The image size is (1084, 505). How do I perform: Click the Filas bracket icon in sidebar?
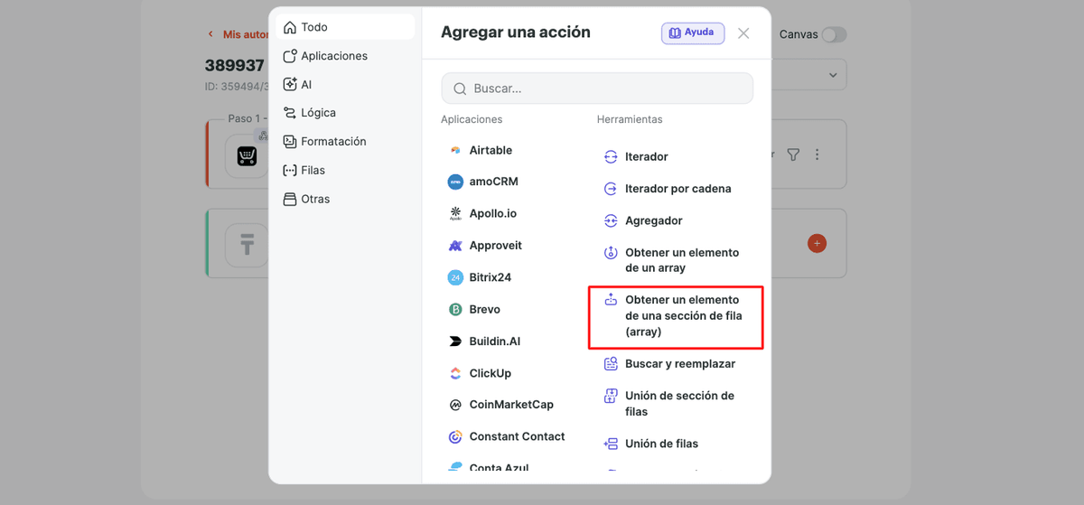point(290,170)
